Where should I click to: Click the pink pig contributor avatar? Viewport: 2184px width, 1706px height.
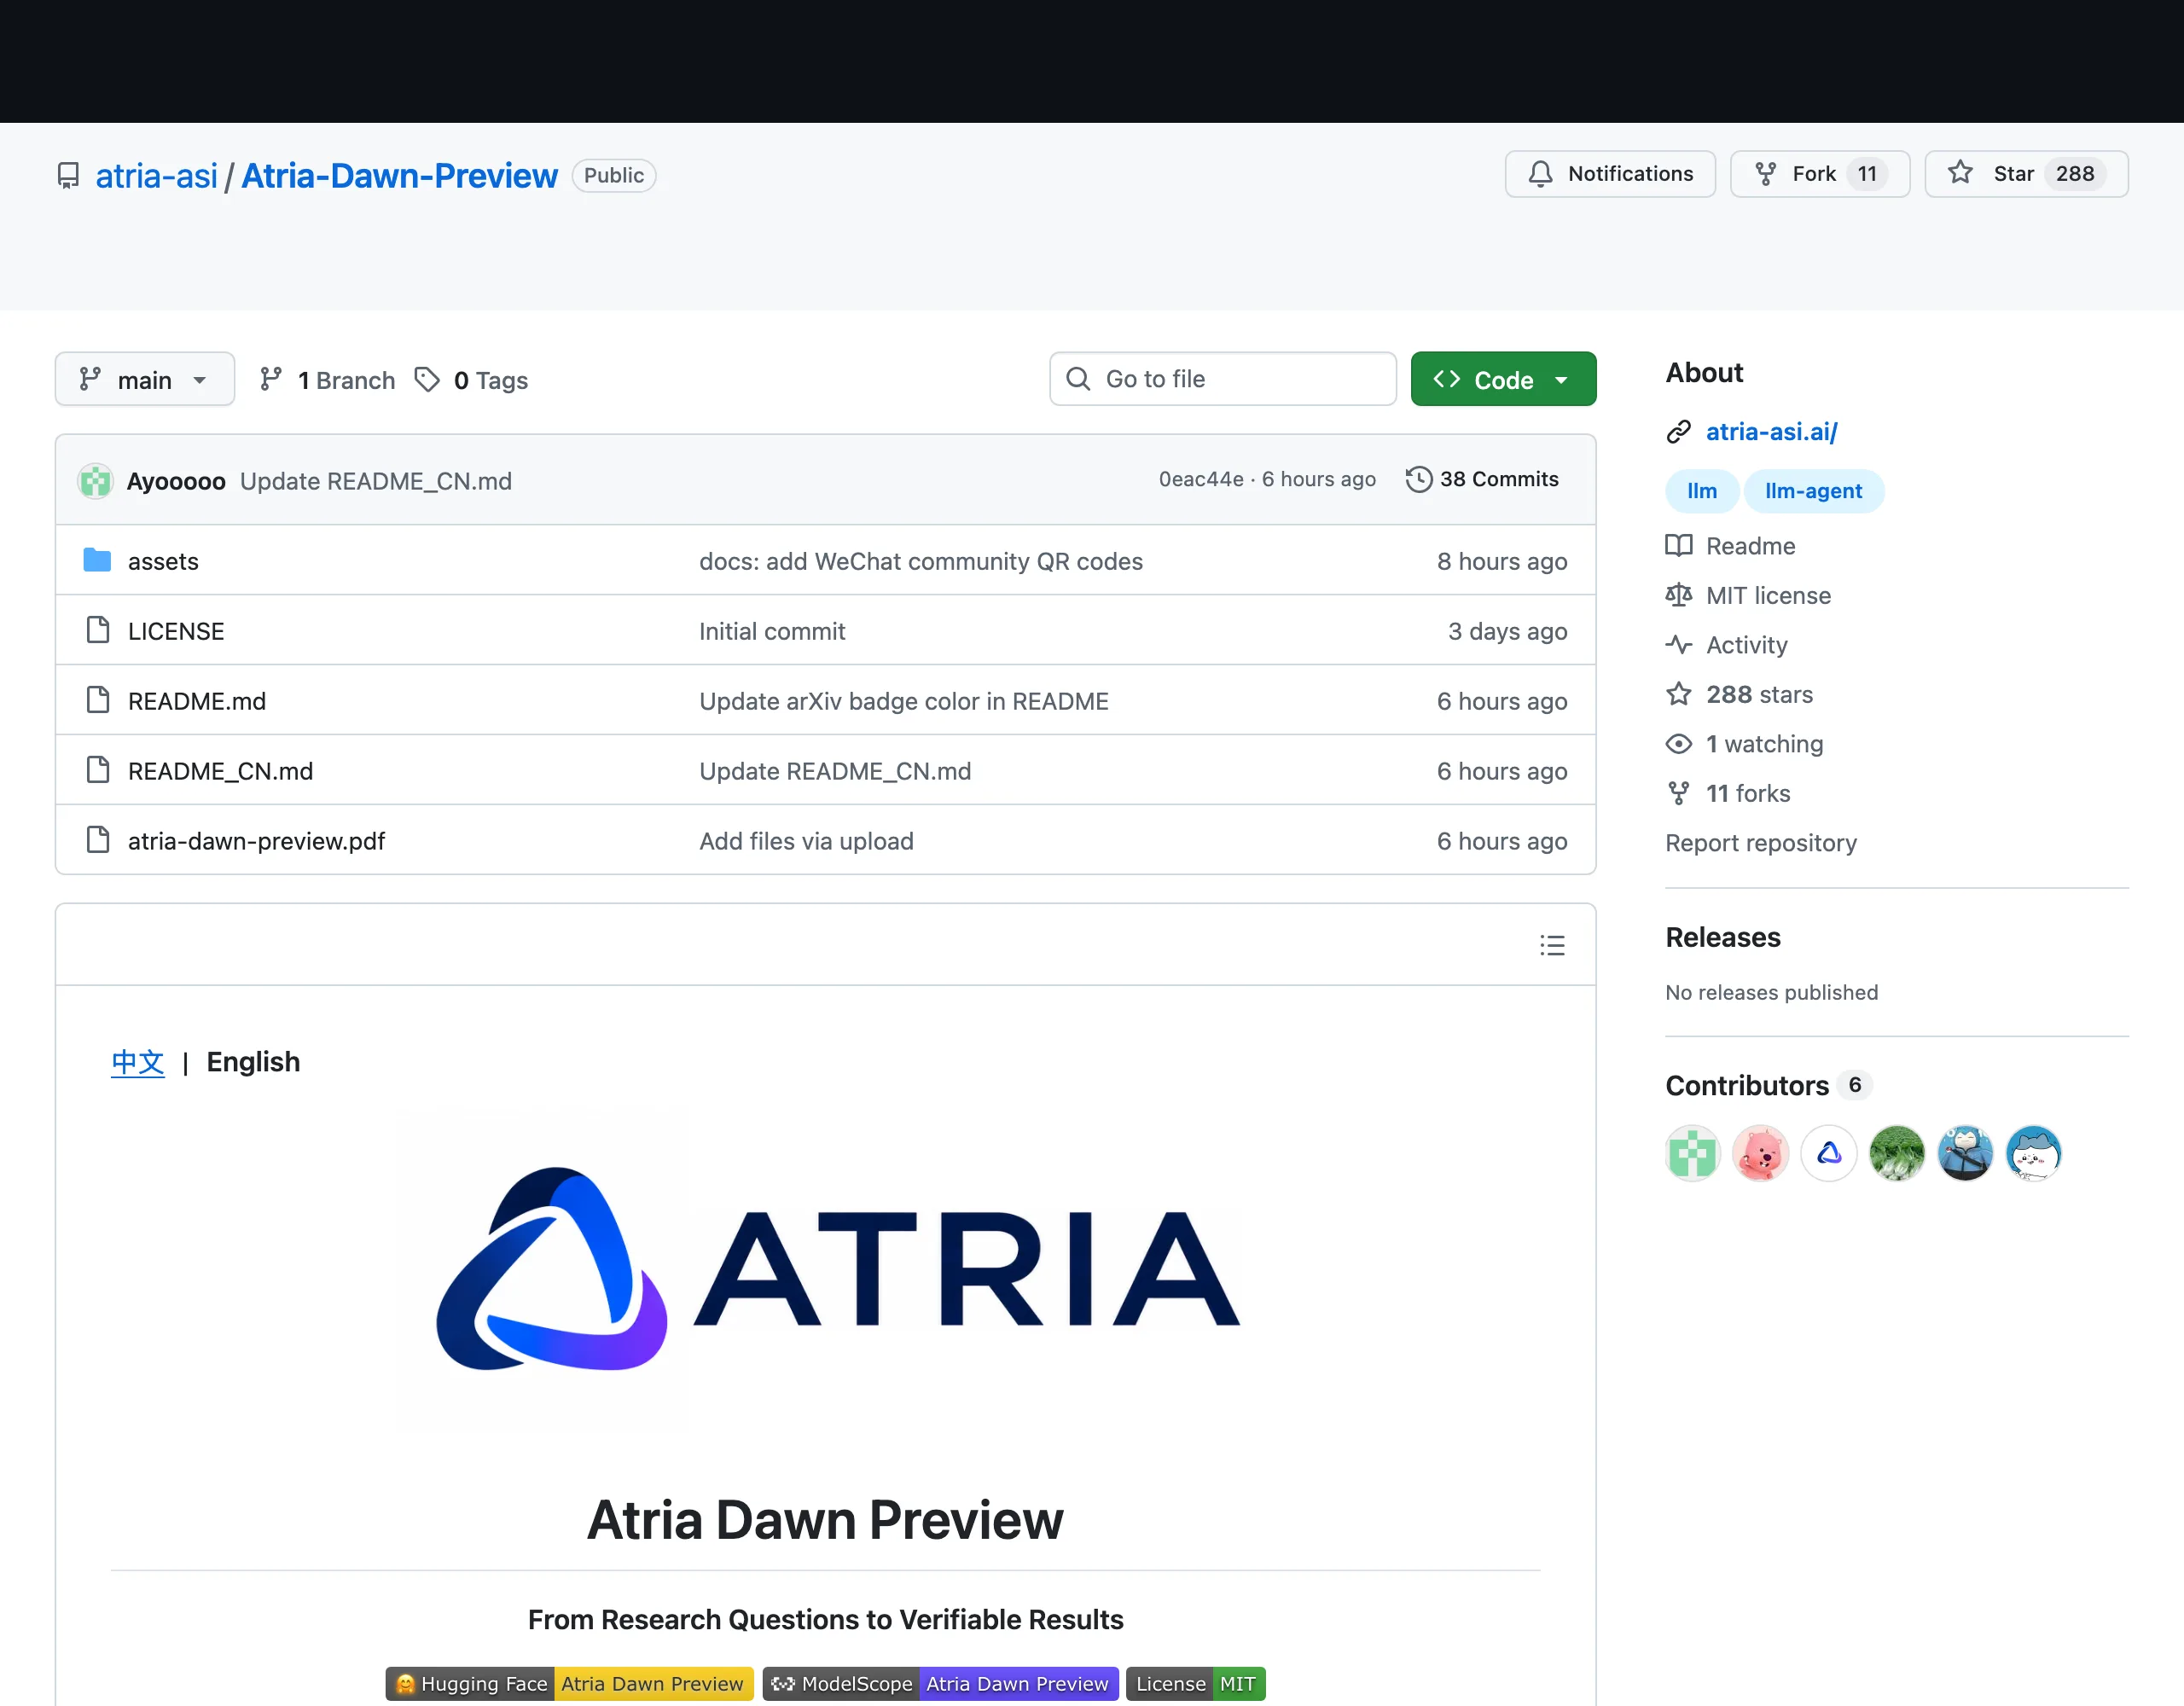pos(1761,1153)
